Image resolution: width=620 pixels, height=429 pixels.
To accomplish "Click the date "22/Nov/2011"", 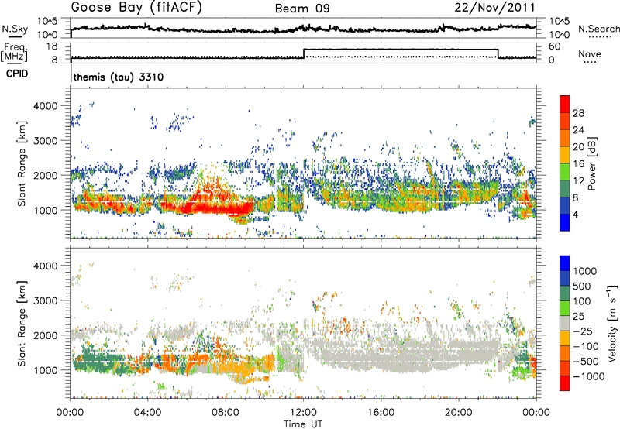I will pyautogui.click(x=494, y=8).
